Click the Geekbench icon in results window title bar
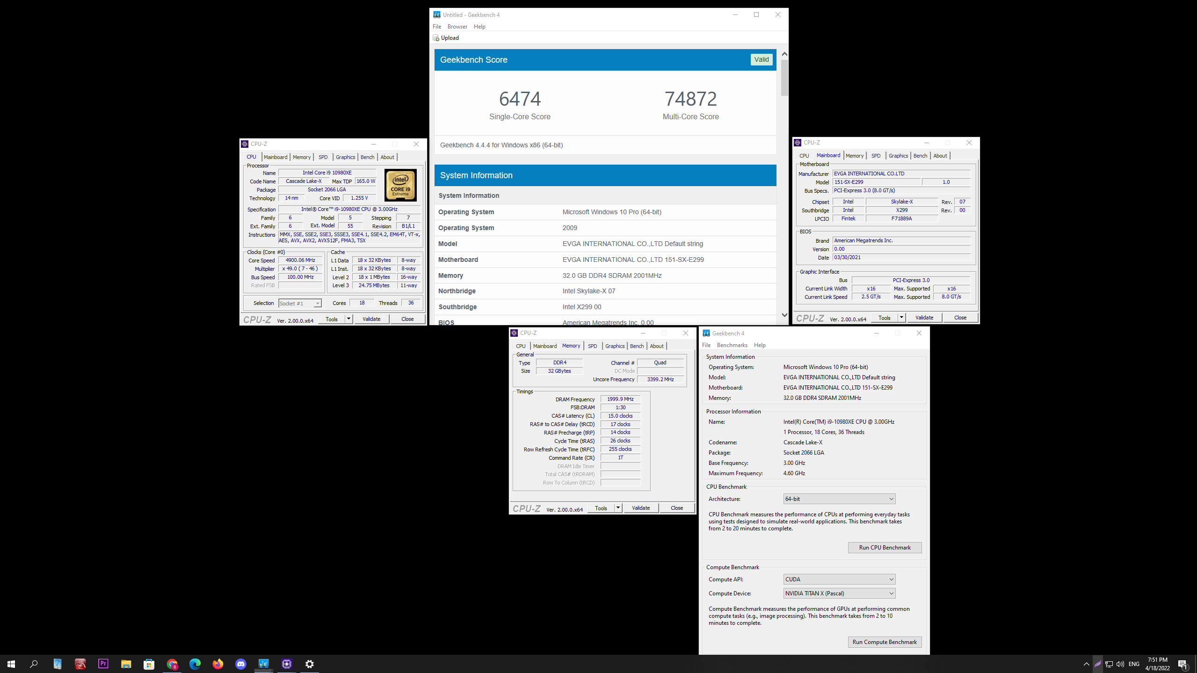Viewport: 1197px width, 673px height. click(x=437, y=14)
